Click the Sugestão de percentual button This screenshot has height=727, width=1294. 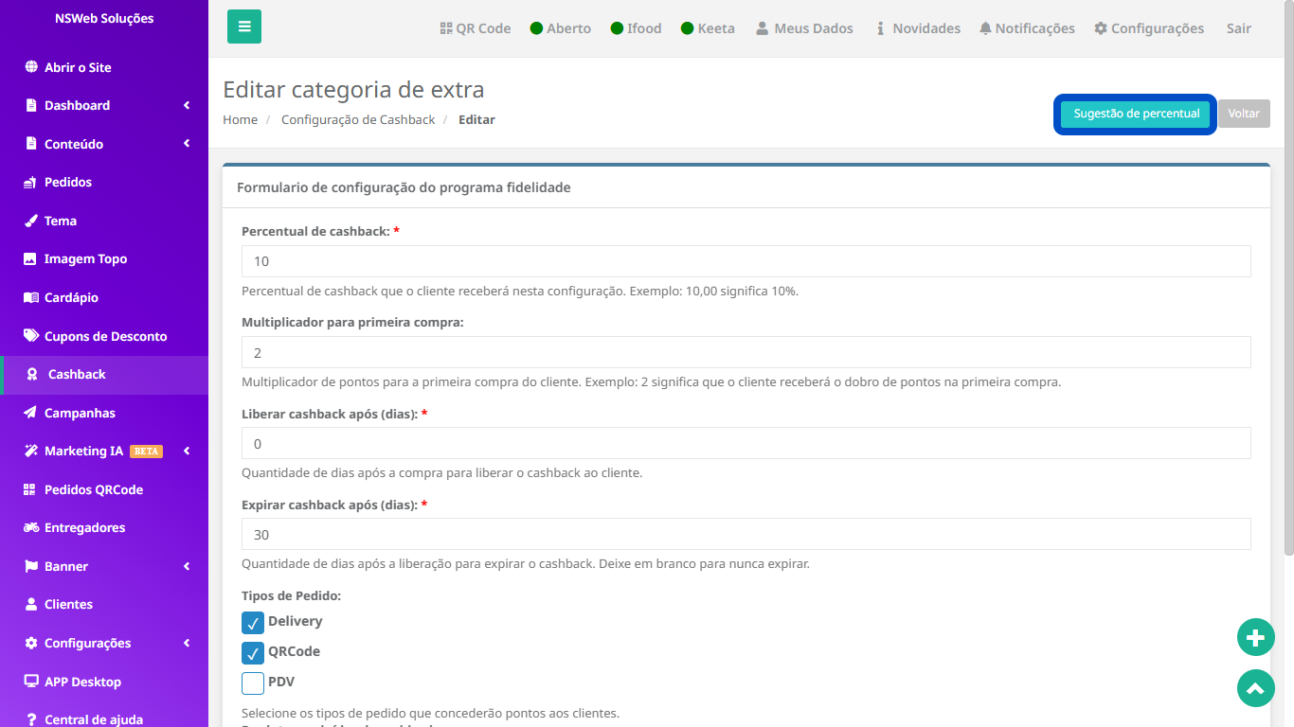pos(1135,114)
